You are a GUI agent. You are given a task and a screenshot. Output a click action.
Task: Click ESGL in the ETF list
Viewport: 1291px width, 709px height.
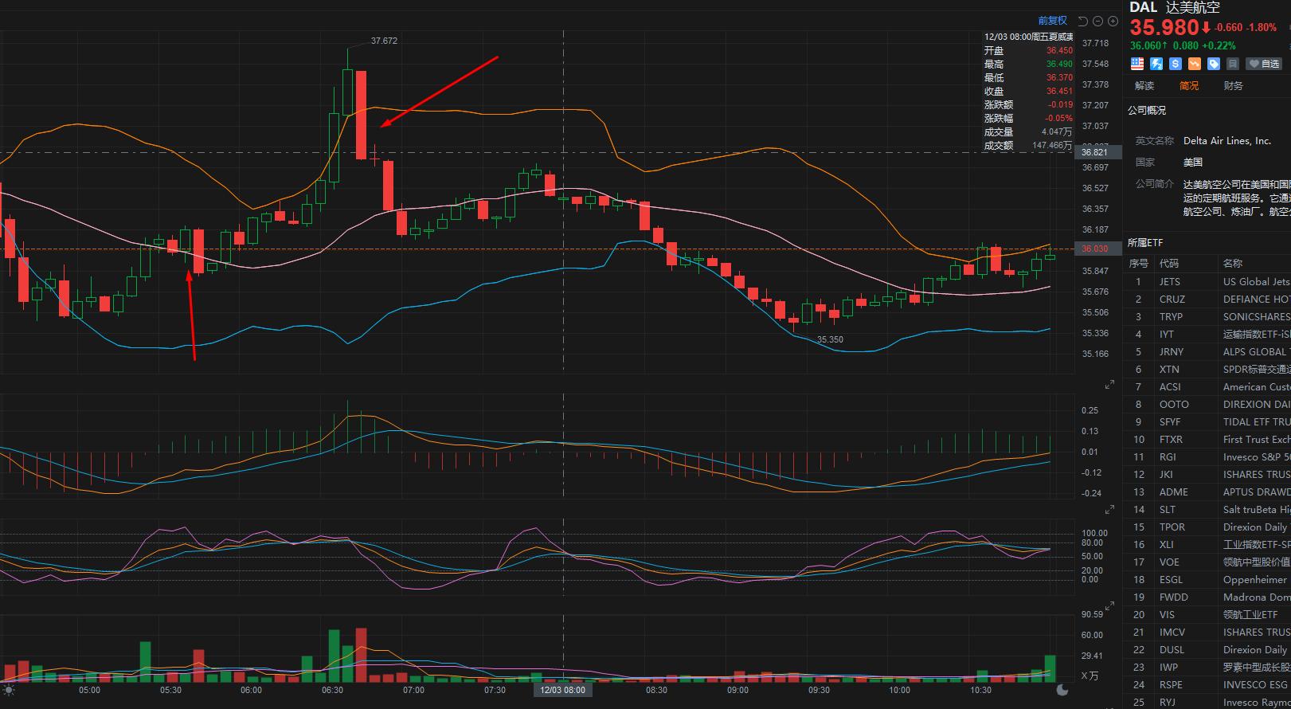1171,580
